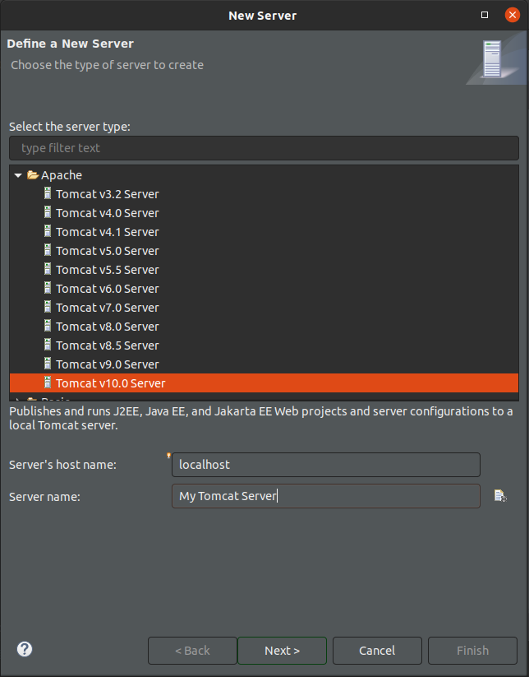Focus the type filter text field
The image size is (529, 677).
pyautogui.click(x=264, y=148)
